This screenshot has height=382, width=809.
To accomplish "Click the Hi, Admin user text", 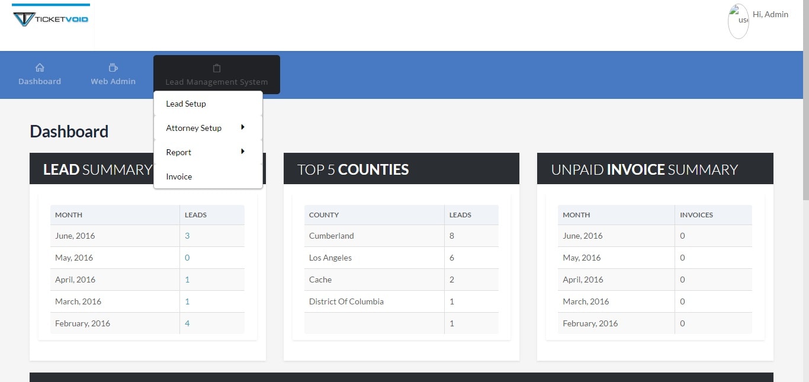I will [x=771, y=14].
